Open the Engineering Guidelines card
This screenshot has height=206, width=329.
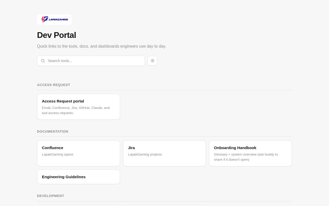[78, 177]
